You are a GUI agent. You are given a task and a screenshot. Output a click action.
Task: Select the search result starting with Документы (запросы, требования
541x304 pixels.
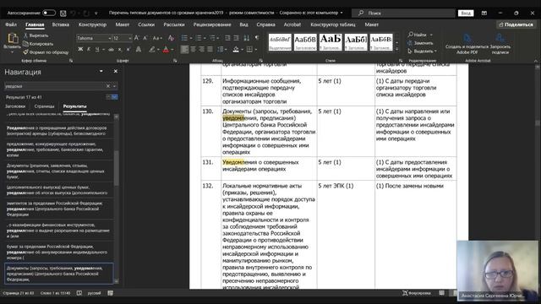58,274
